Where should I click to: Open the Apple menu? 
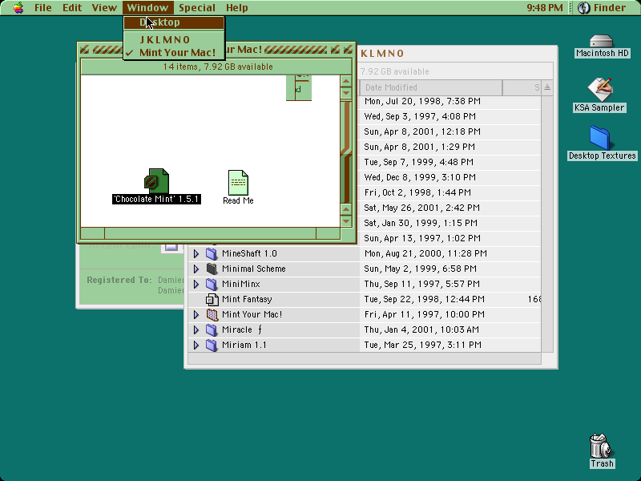click(x=18, y=7)
